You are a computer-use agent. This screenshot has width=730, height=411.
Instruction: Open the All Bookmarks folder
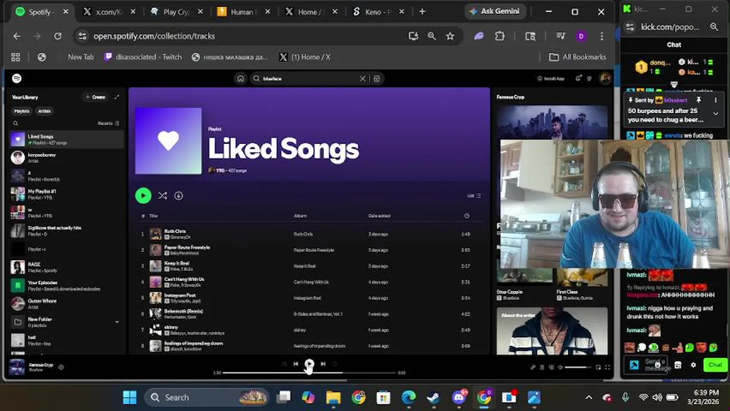click(x=577, y=57)
